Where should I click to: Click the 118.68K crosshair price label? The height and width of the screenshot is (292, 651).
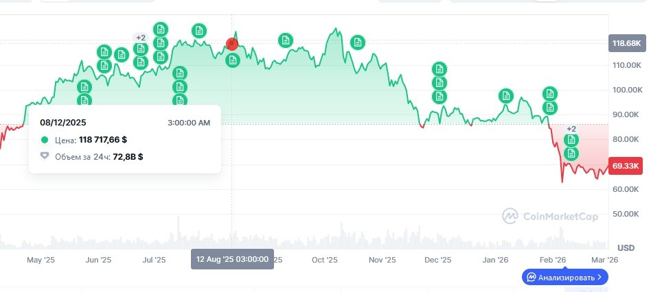(x=626, y=44)
